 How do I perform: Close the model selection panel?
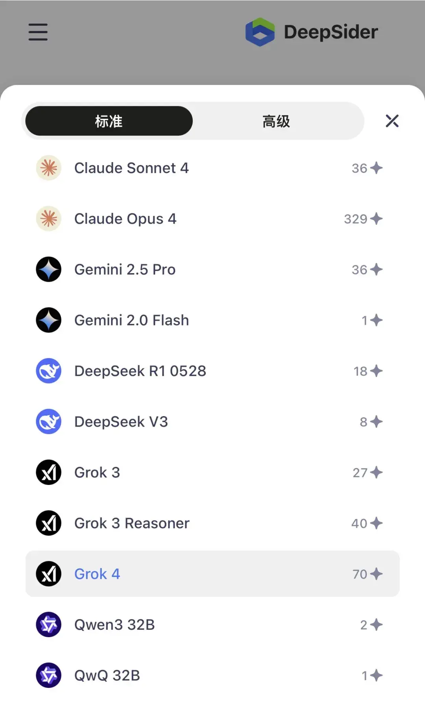click(392, 121)
